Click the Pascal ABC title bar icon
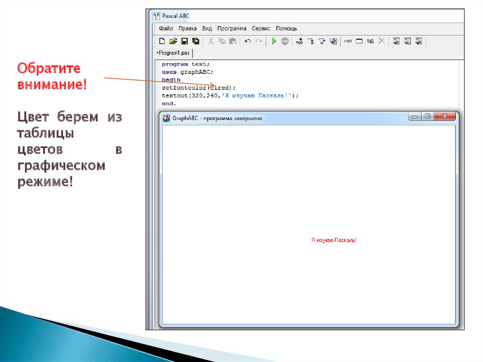The height and width of the screenshot is (362, 483). (x=157, y=16)
